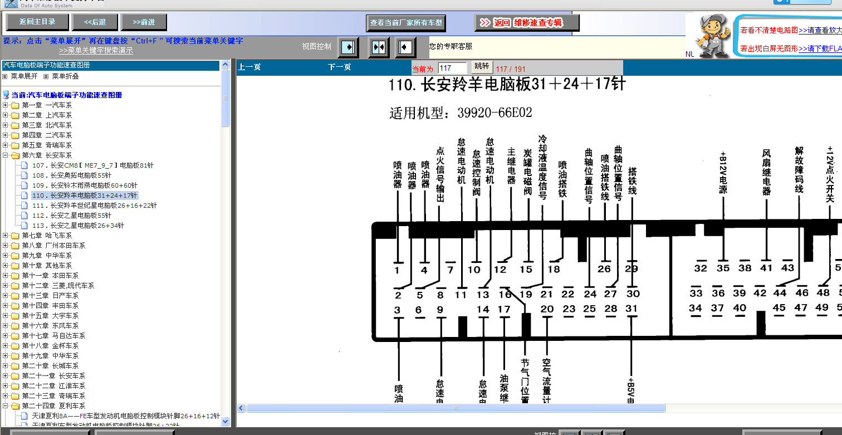Open 天津夏利8A——FE车型发动机电脑板 item
The height and width of the screenshot is (435, 842).
[126, 416]
